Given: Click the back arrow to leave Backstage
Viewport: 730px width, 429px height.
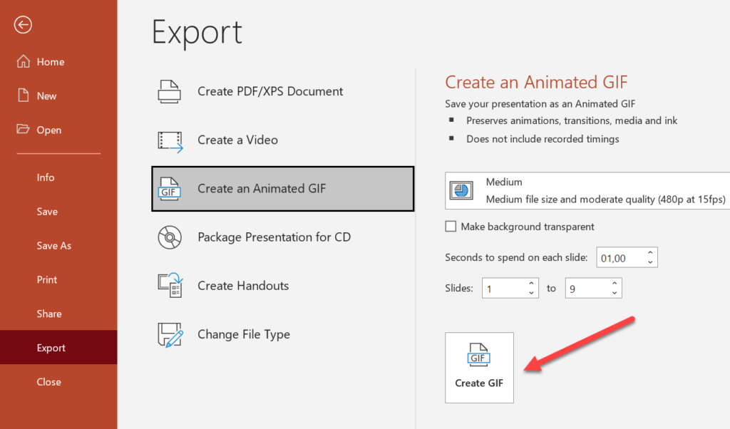Looking at the screenshot, I should (x=23, y=25).
